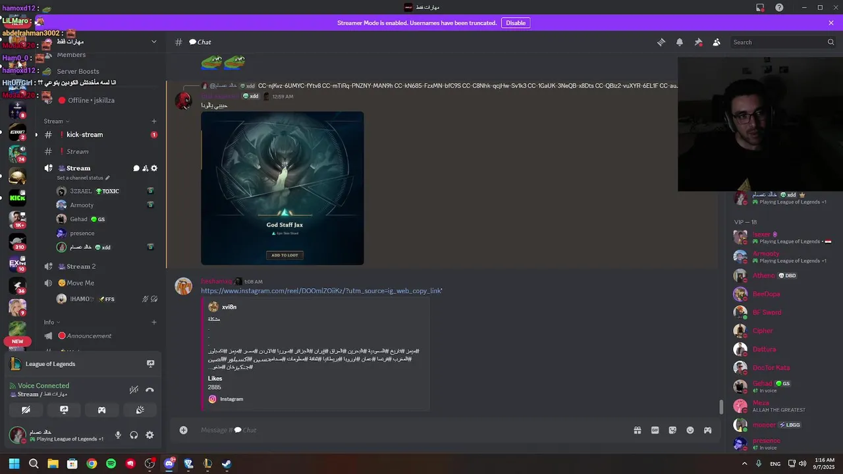Add a channel to Stream category
Image resolution: width=843 pixels, height=474 pixels.
(x=154, y=121)
